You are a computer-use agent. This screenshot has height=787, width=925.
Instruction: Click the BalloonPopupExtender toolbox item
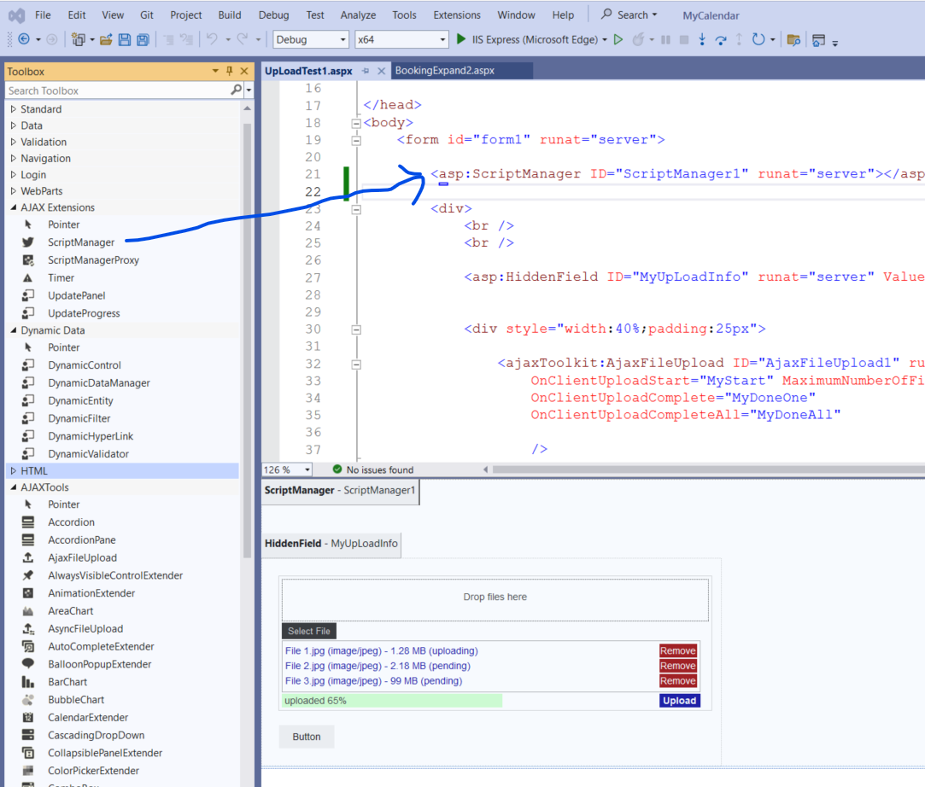pyautogui.click(x=99, y=664)
